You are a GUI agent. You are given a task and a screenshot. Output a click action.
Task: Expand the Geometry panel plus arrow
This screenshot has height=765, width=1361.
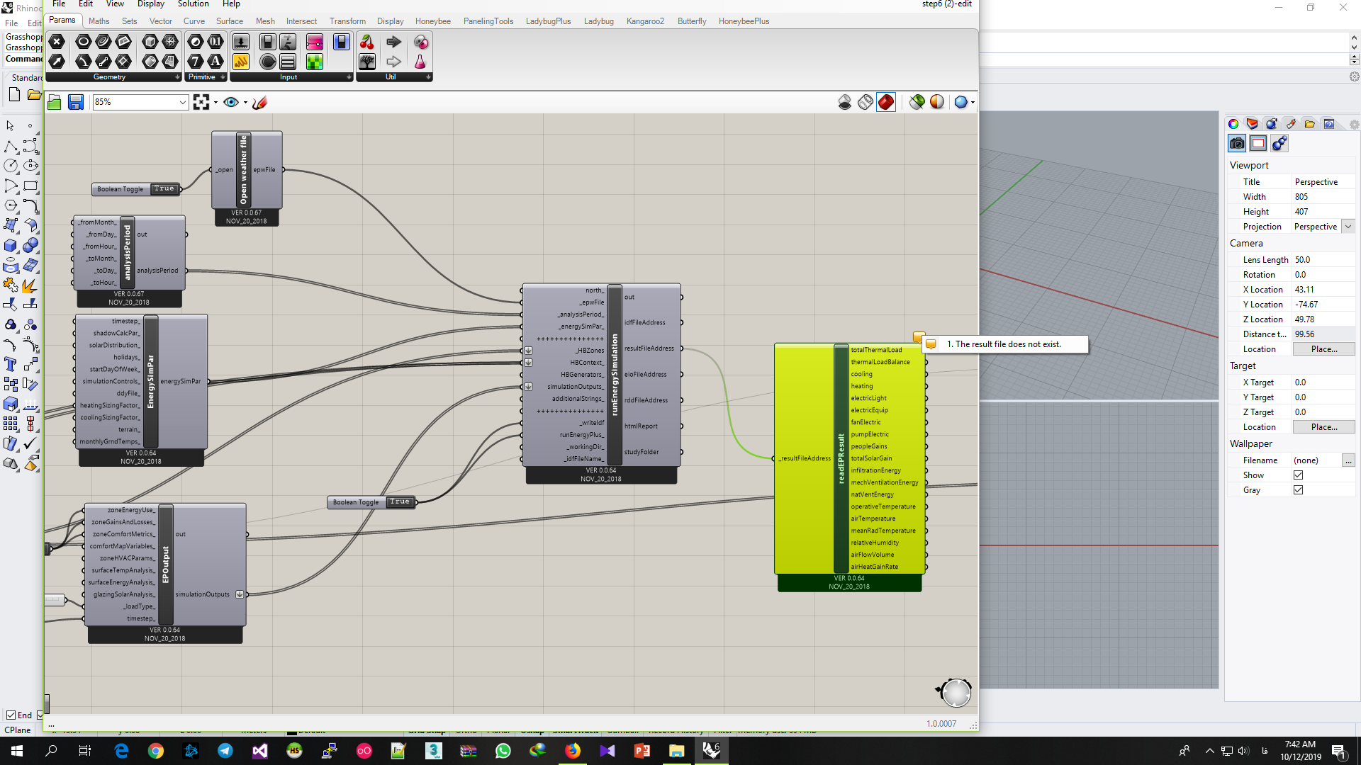click(177, 77)
